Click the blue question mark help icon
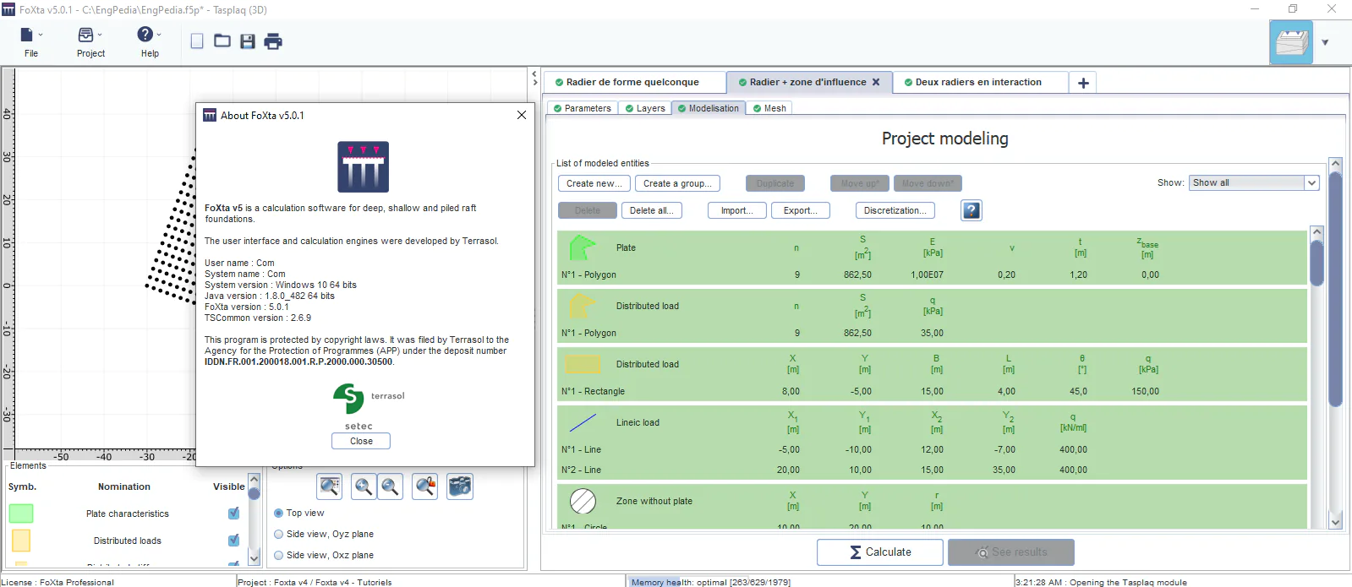 pos(972,210)
